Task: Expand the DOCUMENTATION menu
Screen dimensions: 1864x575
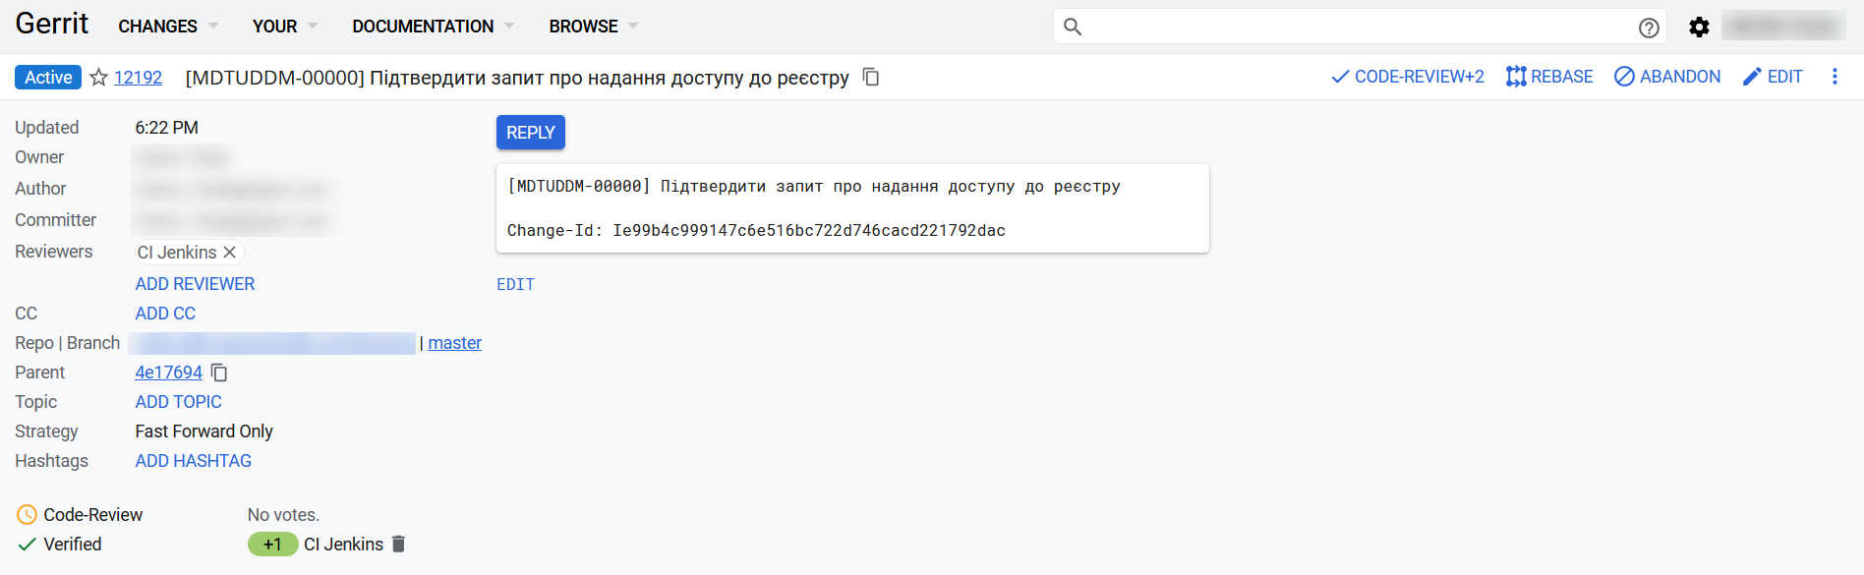Action: [434, 27]
